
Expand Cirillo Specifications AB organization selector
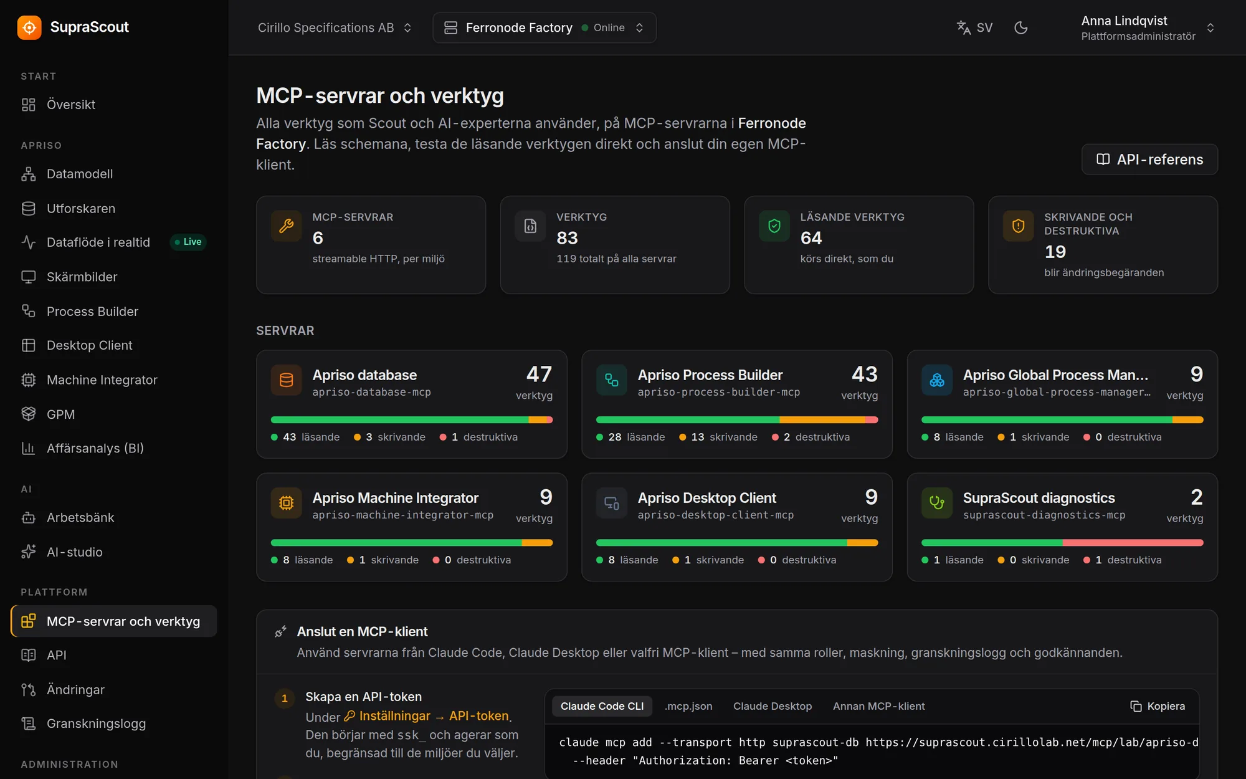pos(335,27)
